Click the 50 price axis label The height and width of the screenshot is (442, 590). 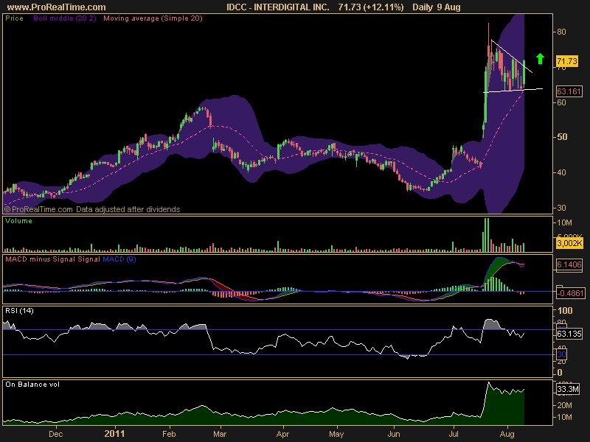tap(562, 137)
